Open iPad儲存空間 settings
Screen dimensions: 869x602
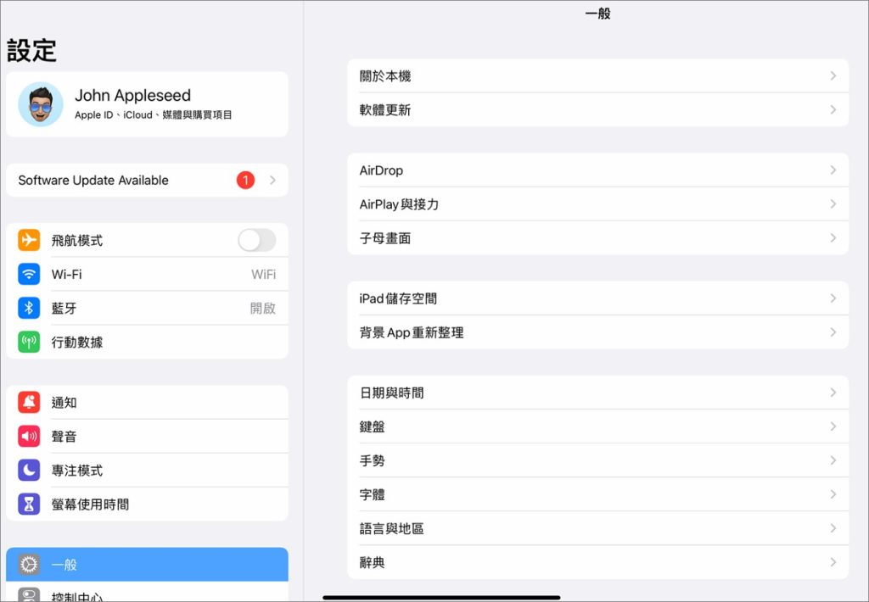pos(598,298)
